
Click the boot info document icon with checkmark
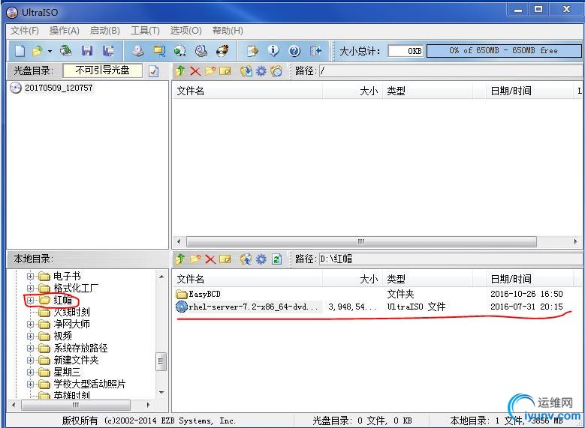click(x=153, y=71)
